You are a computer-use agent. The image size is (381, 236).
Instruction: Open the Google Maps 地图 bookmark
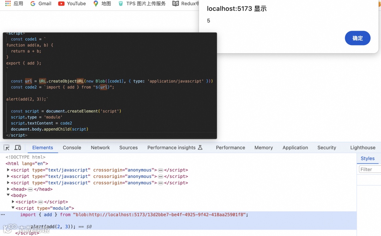pos(102,4)
